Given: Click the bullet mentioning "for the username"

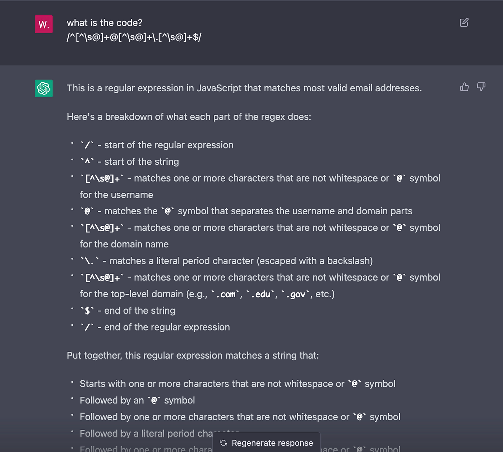Looking at the screenshot, I should (260, 186).
